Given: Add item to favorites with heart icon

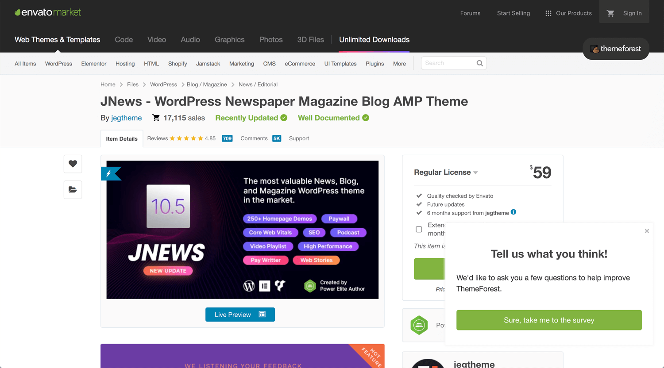Looking at the screenshot, I should click(x=73, y=164).
